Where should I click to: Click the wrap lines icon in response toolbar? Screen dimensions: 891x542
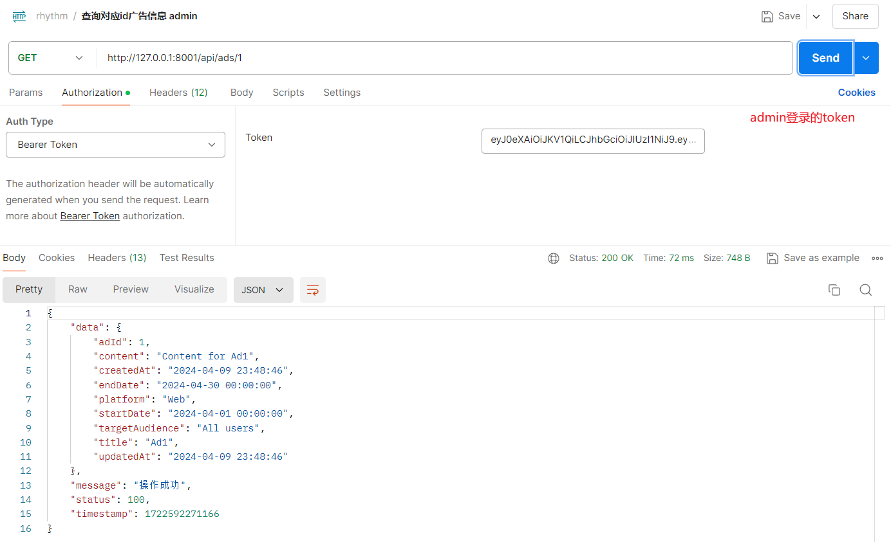(x=313, y=290)
